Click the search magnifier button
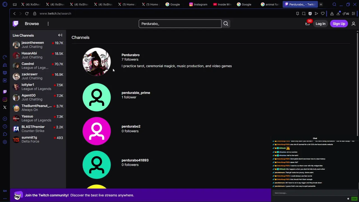 pyautogui.click(x=226, y=24)
